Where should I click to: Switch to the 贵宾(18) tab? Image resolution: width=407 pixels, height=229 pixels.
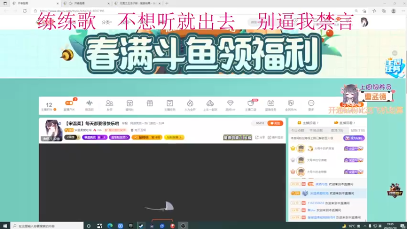click(x=337, y=130)
